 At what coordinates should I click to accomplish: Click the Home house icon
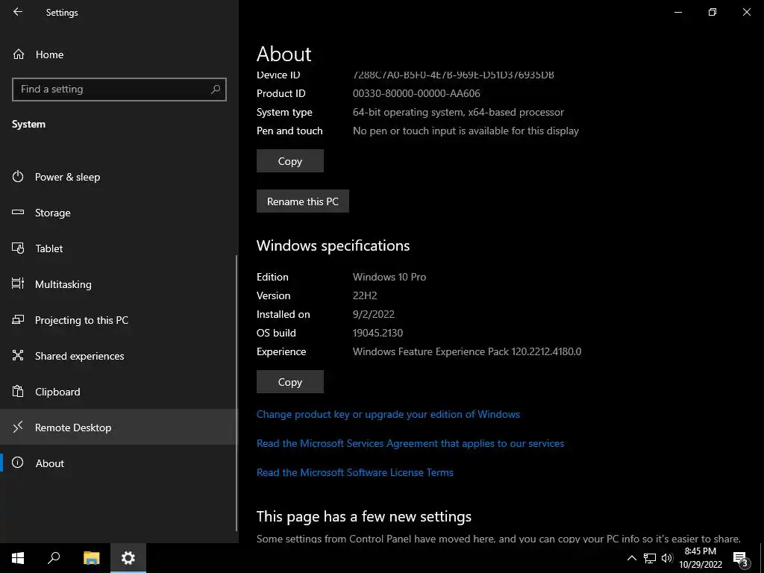(x=19, y=54)
